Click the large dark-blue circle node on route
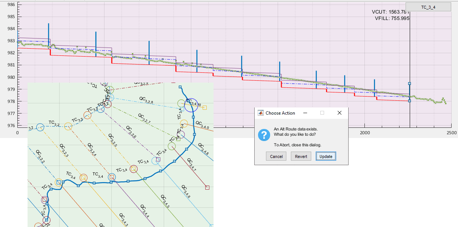 191,104
